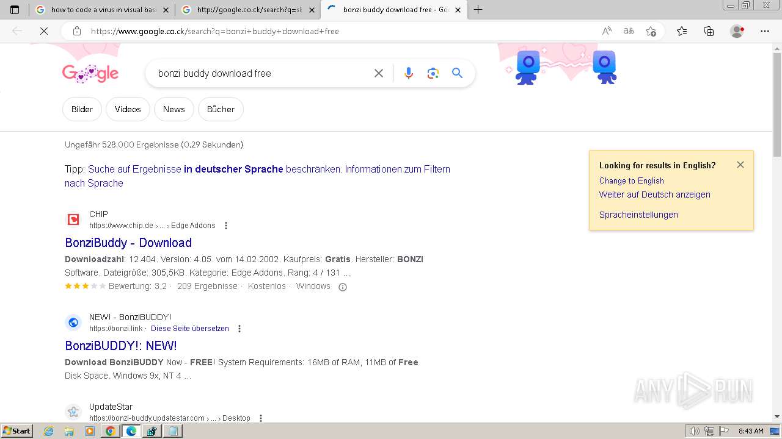
Task: Click the CHIP site name
Action: [98, 214]
